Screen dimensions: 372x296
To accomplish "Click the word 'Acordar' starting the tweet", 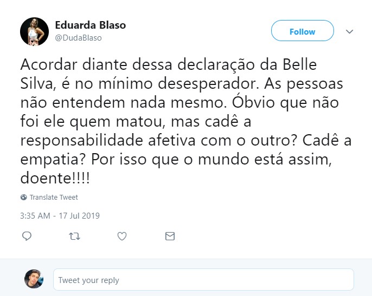I will [x=44, y=65].
